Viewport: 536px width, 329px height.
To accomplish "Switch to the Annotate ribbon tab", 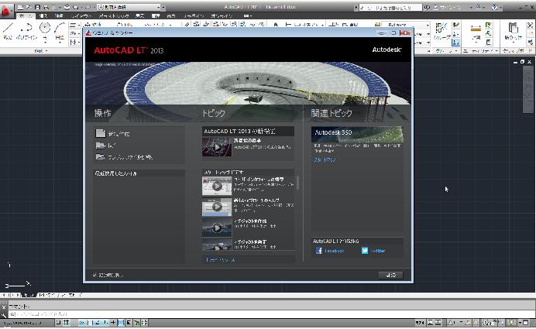I will point(59,15).
